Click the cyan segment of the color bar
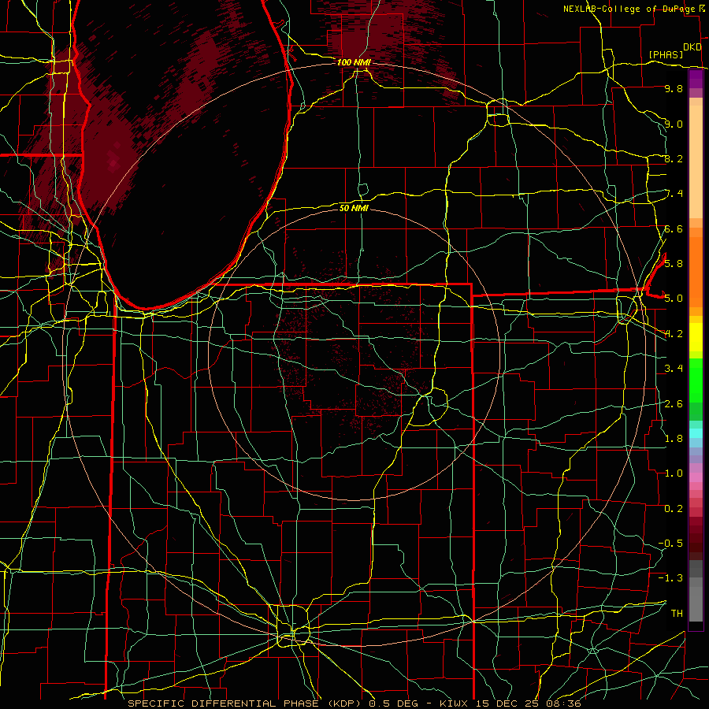The width and height of the screenshot is (709, 709). (696, 433)
